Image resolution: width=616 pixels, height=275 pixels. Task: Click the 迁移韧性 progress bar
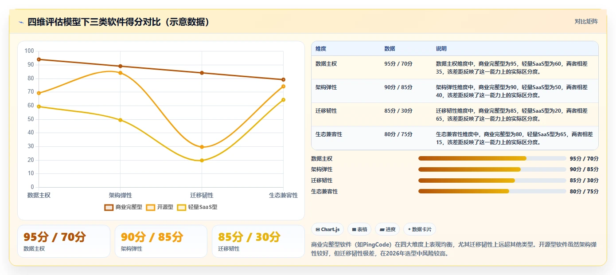coord(492,181)
